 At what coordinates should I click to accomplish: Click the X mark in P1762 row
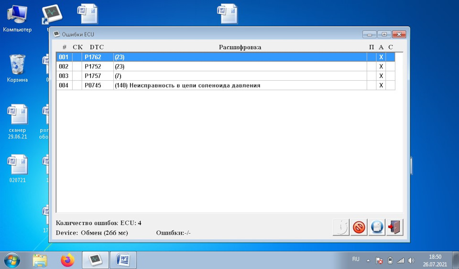(x=381, y=57)
